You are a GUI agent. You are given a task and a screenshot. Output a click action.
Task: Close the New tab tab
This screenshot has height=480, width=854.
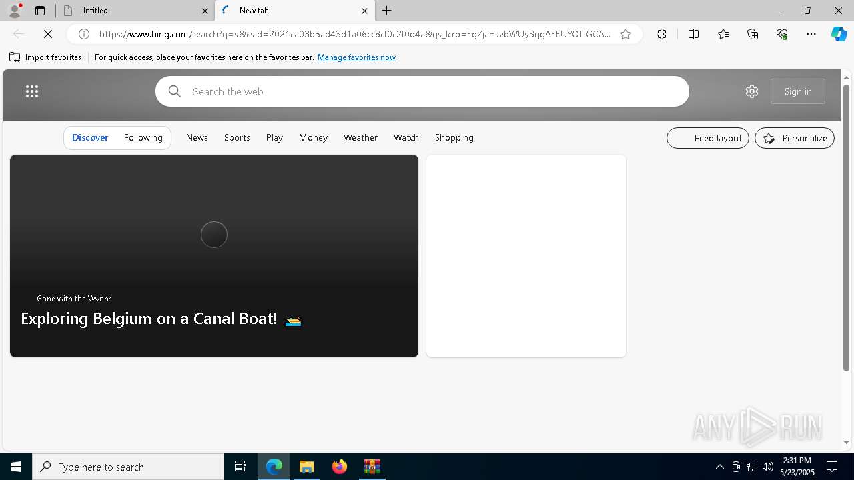tap(364, 11)
